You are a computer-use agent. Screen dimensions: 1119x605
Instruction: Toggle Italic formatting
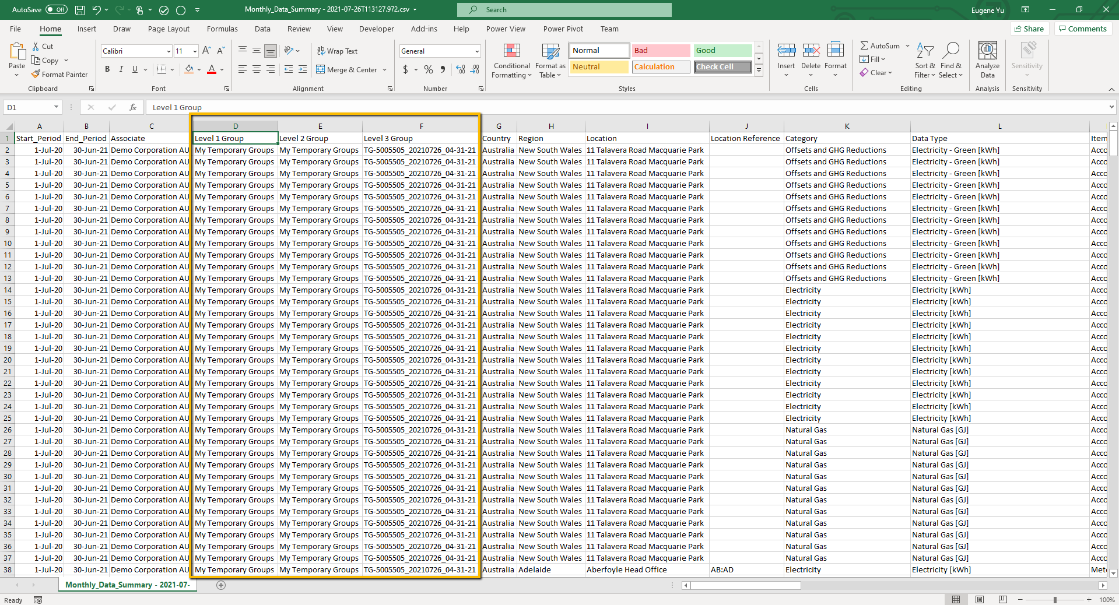point(121,69)
